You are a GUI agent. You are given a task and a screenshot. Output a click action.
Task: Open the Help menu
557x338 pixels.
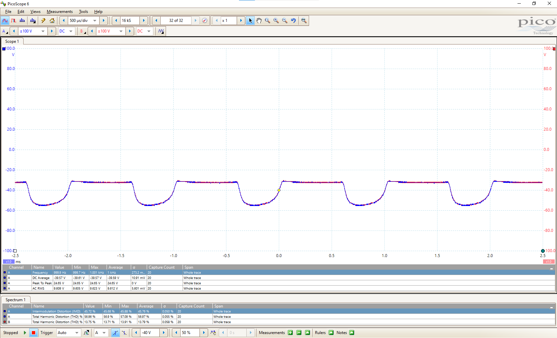(x=98, y=12)
